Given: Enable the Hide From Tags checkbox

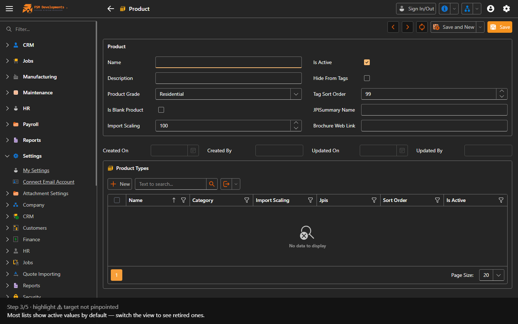Looking at the screenshot, I should [367, 78].
